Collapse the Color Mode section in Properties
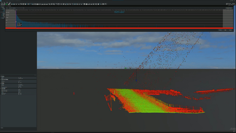This screenshot has width=236, height=133. (x=1, y=88)
